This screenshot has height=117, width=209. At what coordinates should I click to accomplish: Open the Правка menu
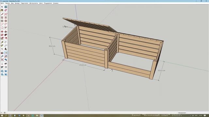click(x=8, y=3)
